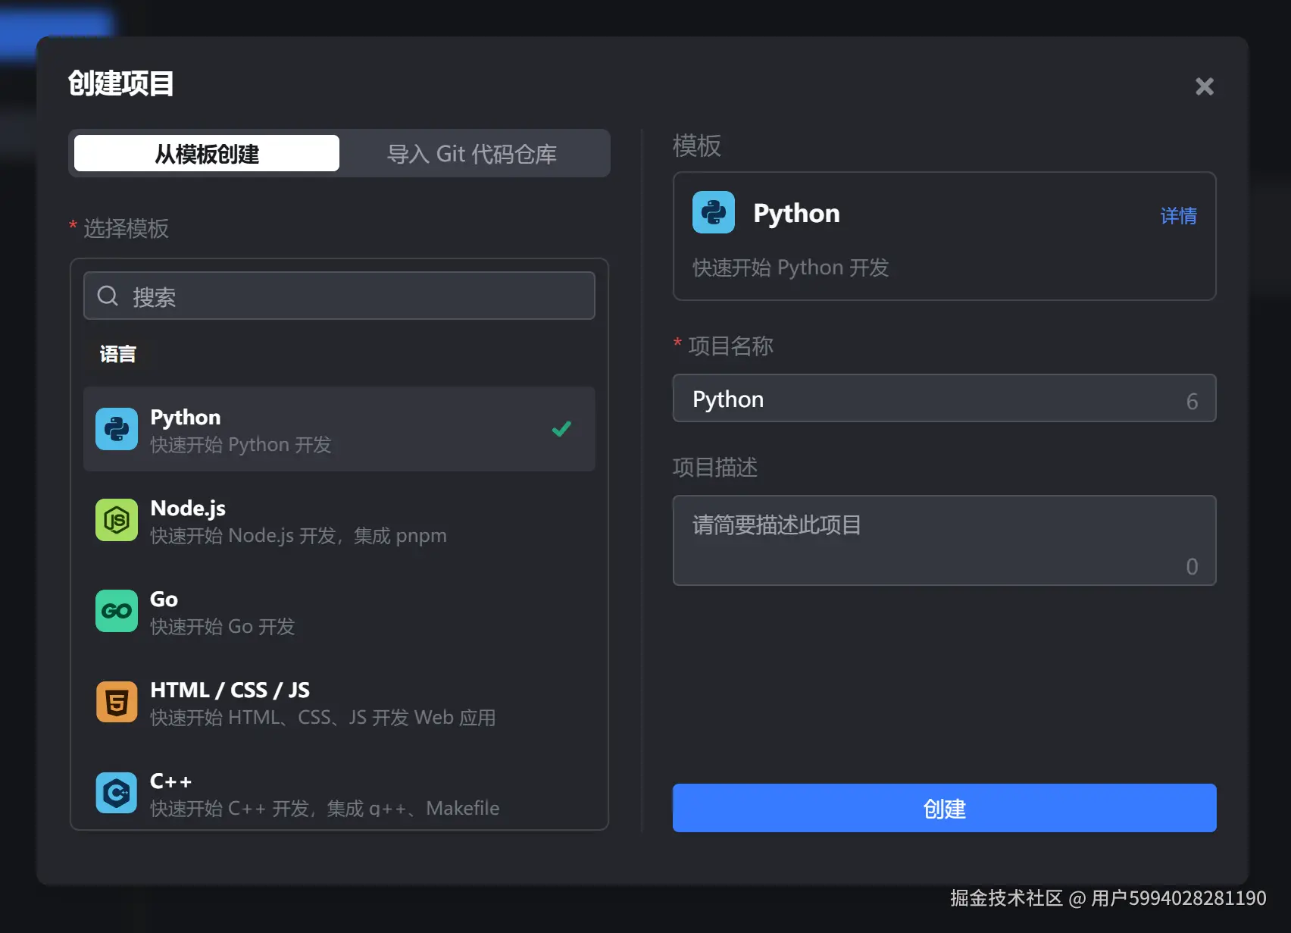Open the 详情 link for Python template
Viewport: 1291px width, 933px height.
click(x=1178, y=216)
